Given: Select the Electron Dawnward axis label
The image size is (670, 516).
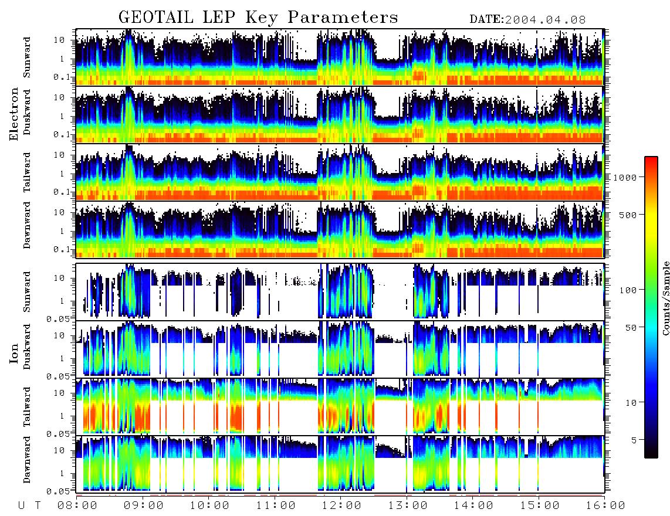Looking at the screenshot, I should [27, 226].
